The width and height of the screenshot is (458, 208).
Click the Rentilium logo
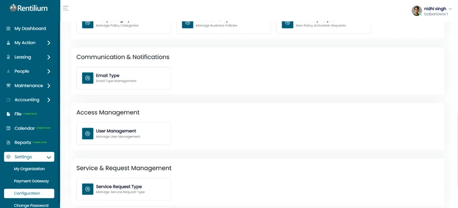tap(29, 8)
